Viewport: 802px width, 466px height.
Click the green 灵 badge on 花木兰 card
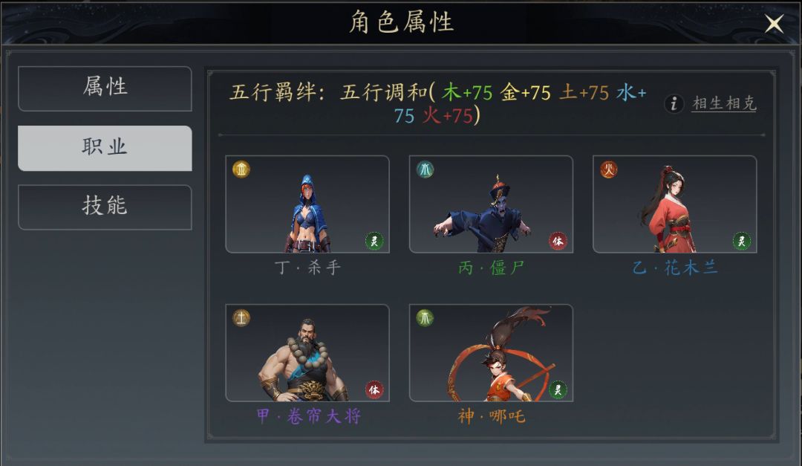742,241
